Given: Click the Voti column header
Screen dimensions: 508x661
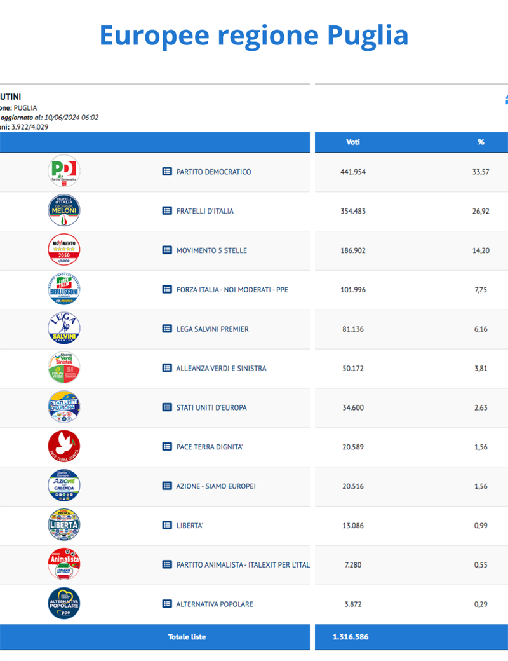Looking at the screenshot, I should pos(353,142).
